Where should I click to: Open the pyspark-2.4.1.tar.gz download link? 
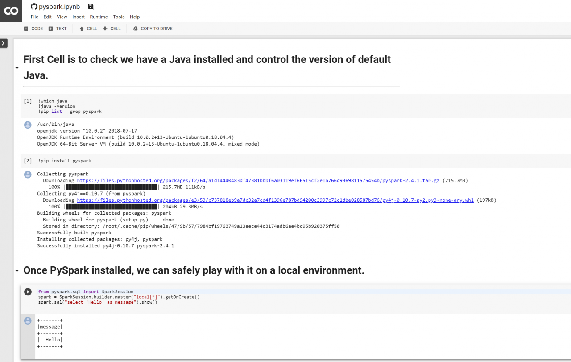tap(258, 181)
